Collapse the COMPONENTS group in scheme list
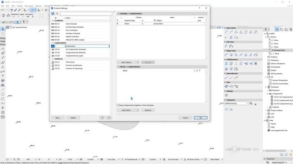Viewport: 293px width, 164px height. (53, 43)
